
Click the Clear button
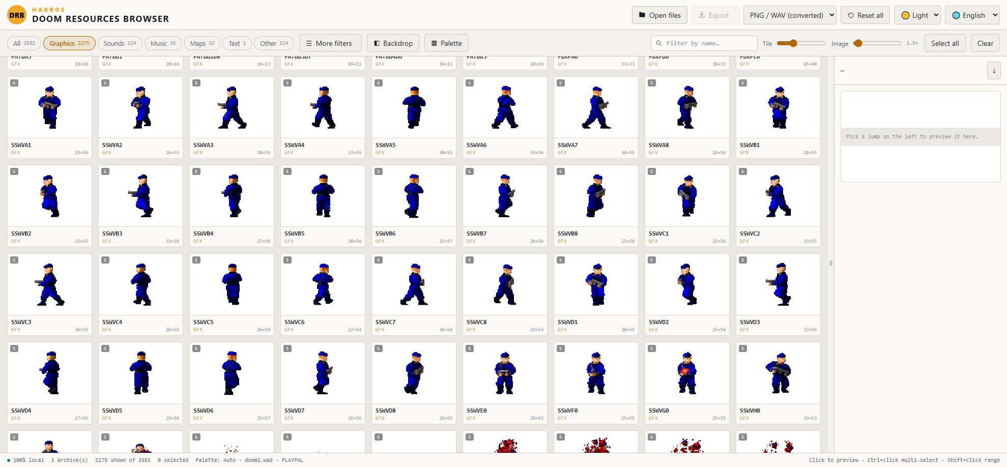pos(985,43)
